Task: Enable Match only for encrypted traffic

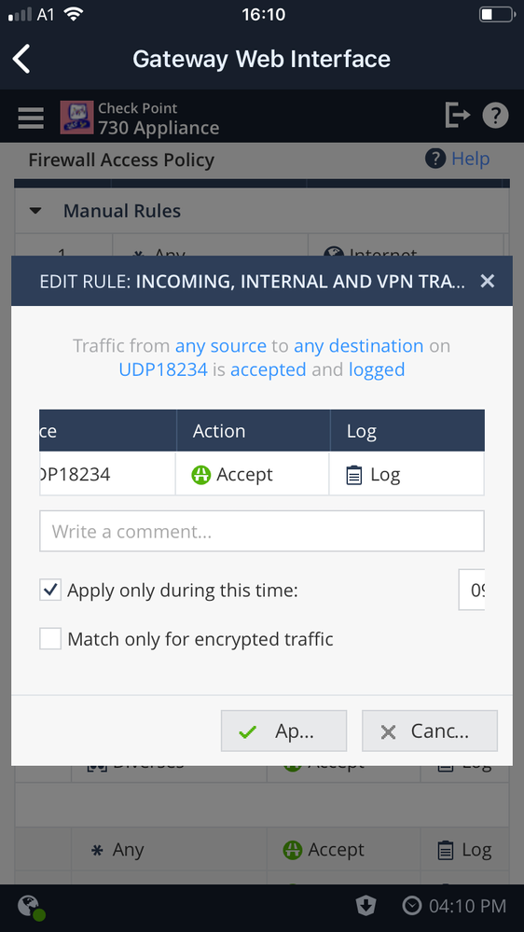Action: pyautogui.click(x=50, y=639)
